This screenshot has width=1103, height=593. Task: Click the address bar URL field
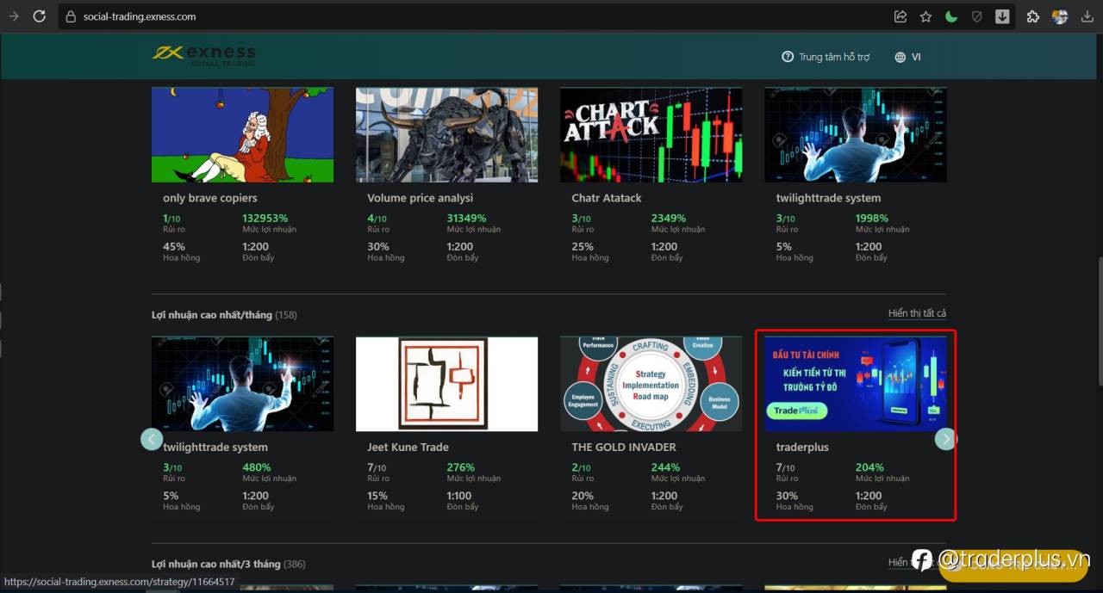474,16
